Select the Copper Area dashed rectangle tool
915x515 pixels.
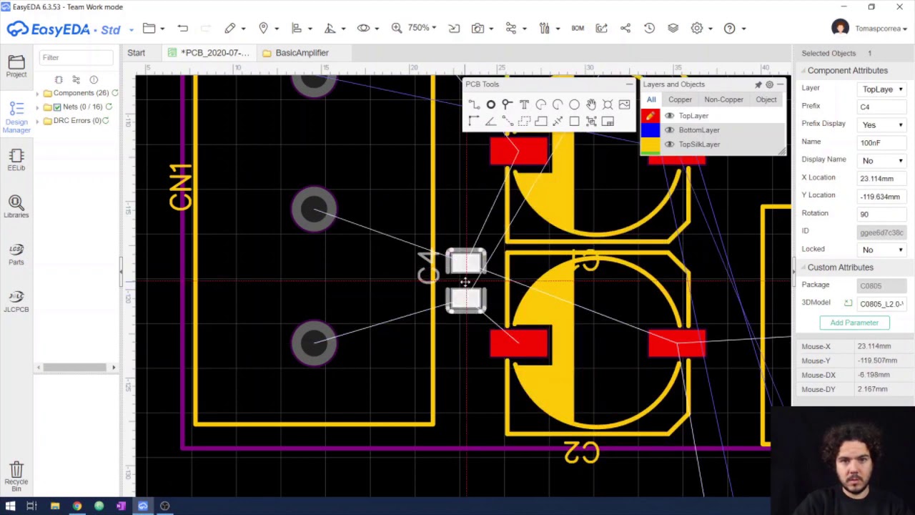524,122
